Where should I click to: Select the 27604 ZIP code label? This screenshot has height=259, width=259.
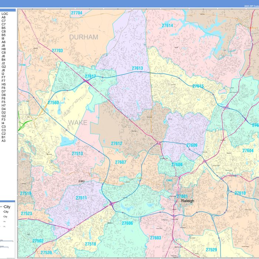tap(248, 151)
